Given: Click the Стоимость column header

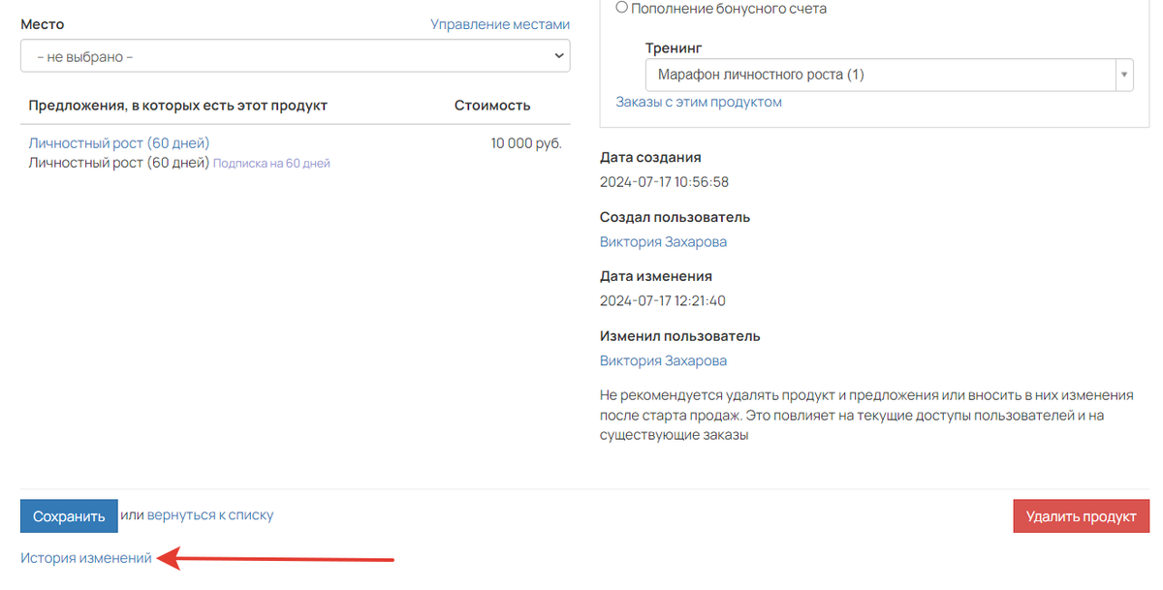Looking at the screenshot, I should (x=492, y=106).
